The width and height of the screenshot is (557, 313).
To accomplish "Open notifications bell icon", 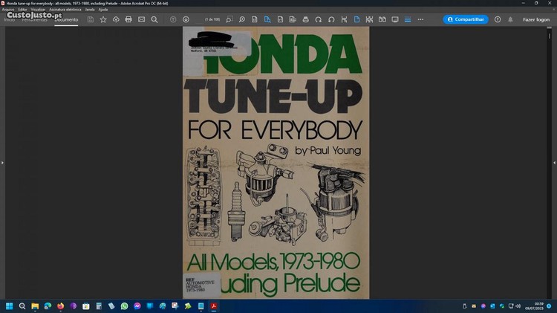I will (509, 19).
